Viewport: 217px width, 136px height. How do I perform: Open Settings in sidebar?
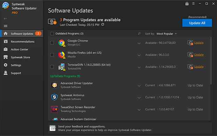coord(22,65)
